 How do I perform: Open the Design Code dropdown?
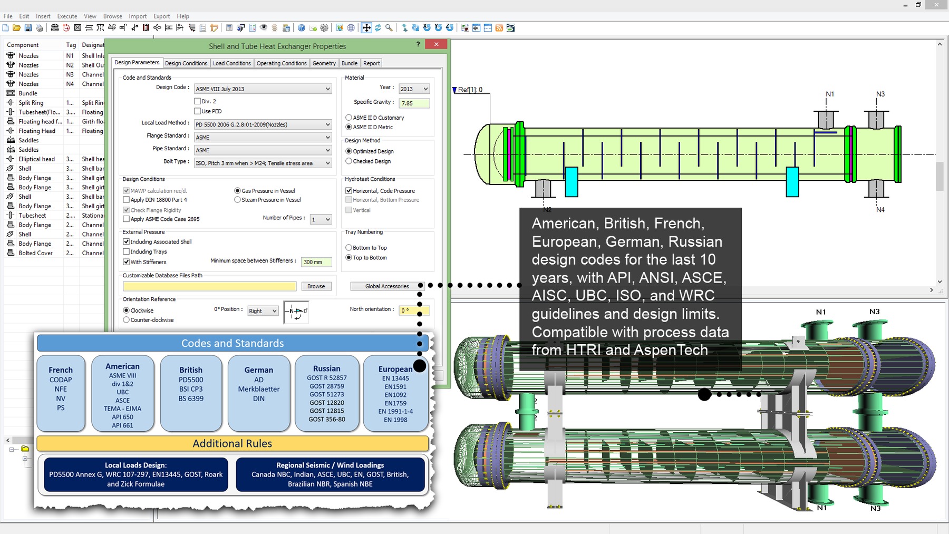(x=328, y=89)
